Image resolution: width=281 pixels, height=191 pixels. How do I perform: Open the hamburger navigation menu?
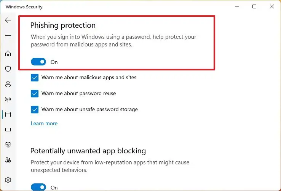[x=8, y=35]
